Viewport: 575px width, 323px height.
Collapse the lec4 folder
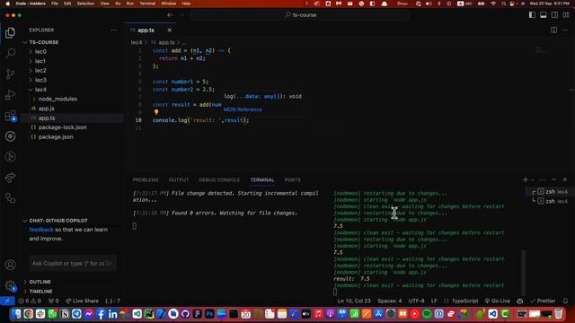(40, 90)
